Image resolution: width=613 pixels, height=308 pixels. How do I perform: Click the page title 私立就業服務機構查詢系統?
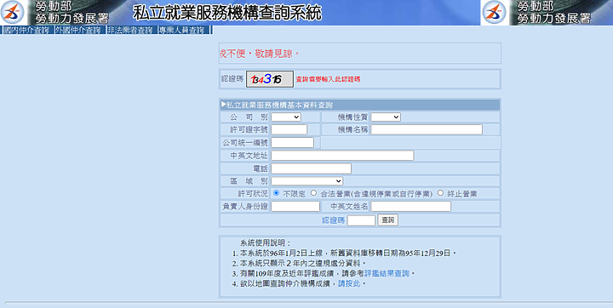pos(227,13)
